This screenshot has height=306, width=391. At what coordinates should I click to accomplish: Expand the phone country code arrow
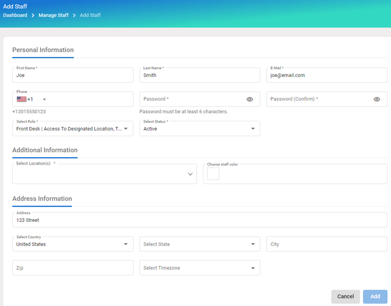coord(44,99)
